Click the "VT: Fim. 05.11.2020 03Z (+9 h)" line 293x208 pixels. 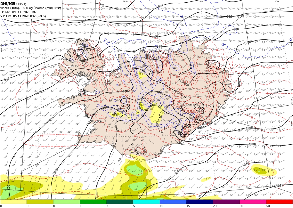point(23,16)
